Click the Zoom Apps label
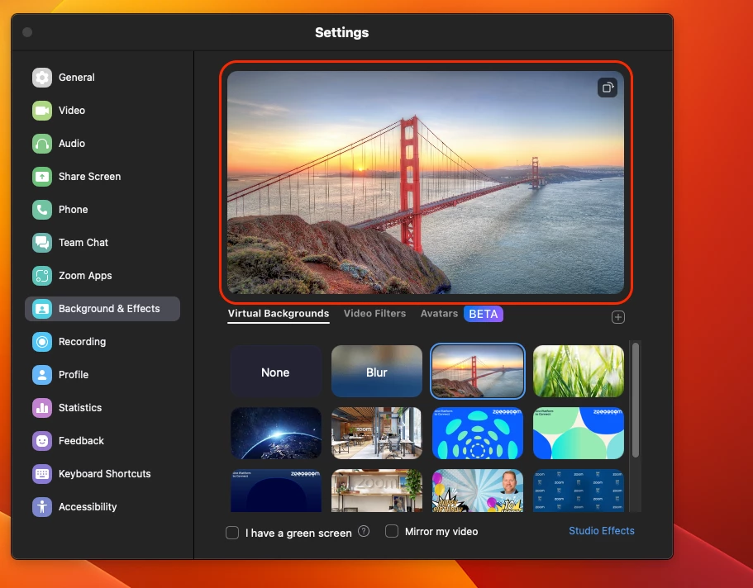This screenshot has height=588, width=753. pos(85,276)
